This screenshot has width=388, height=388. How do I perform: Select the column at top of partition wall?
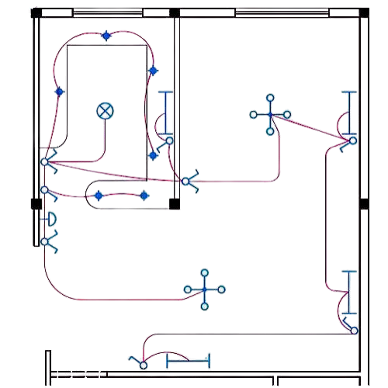175,12
